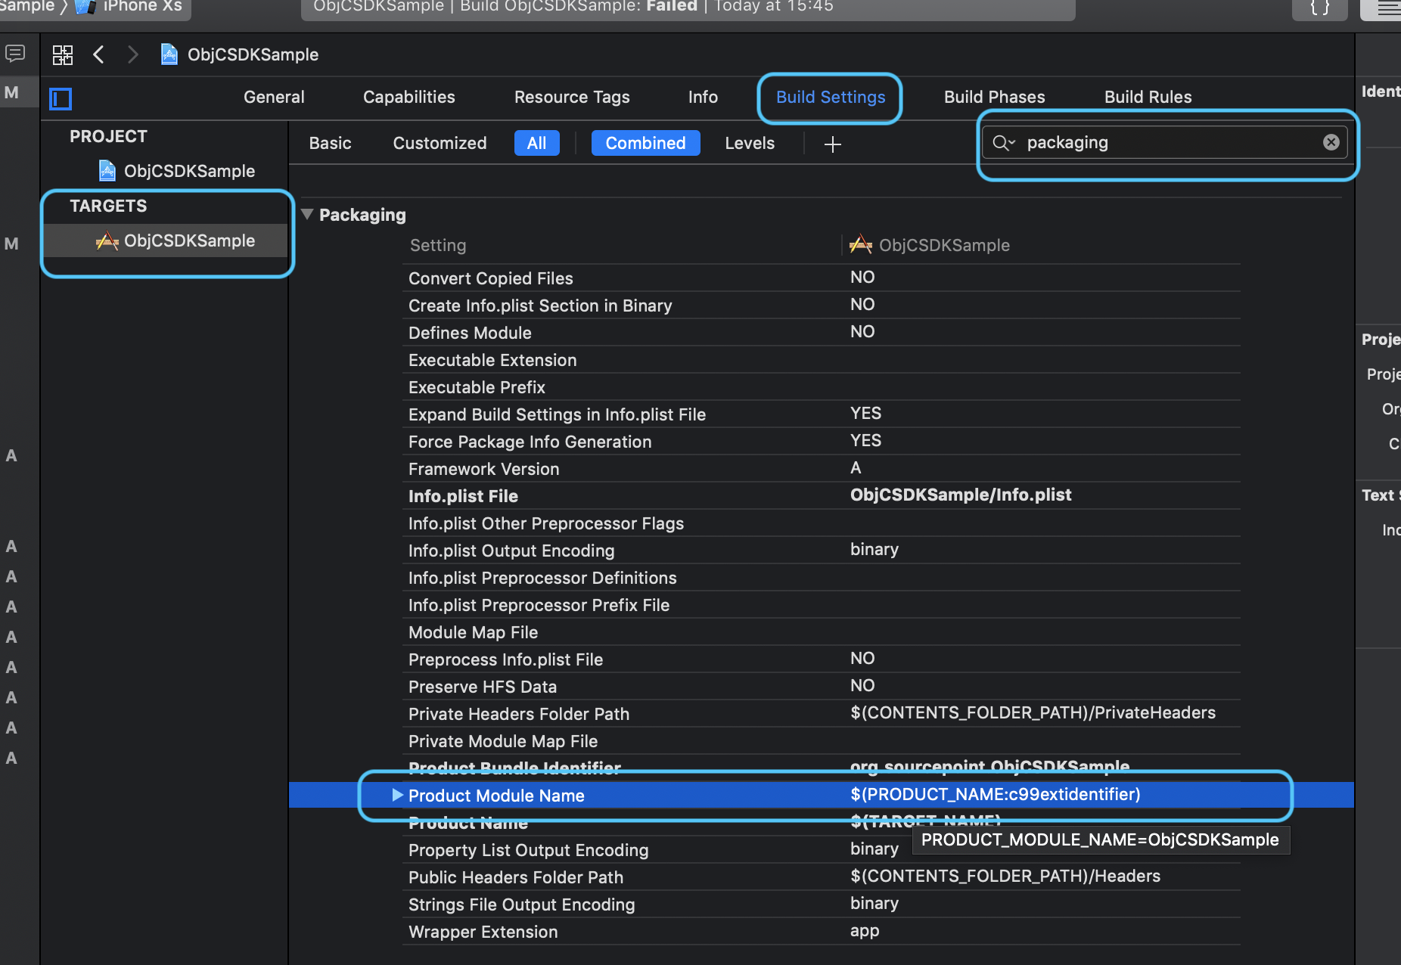Click the $(PRODUCT_NAME:c99extidentifier) value
1401x965 pixels.
[995, 794]
